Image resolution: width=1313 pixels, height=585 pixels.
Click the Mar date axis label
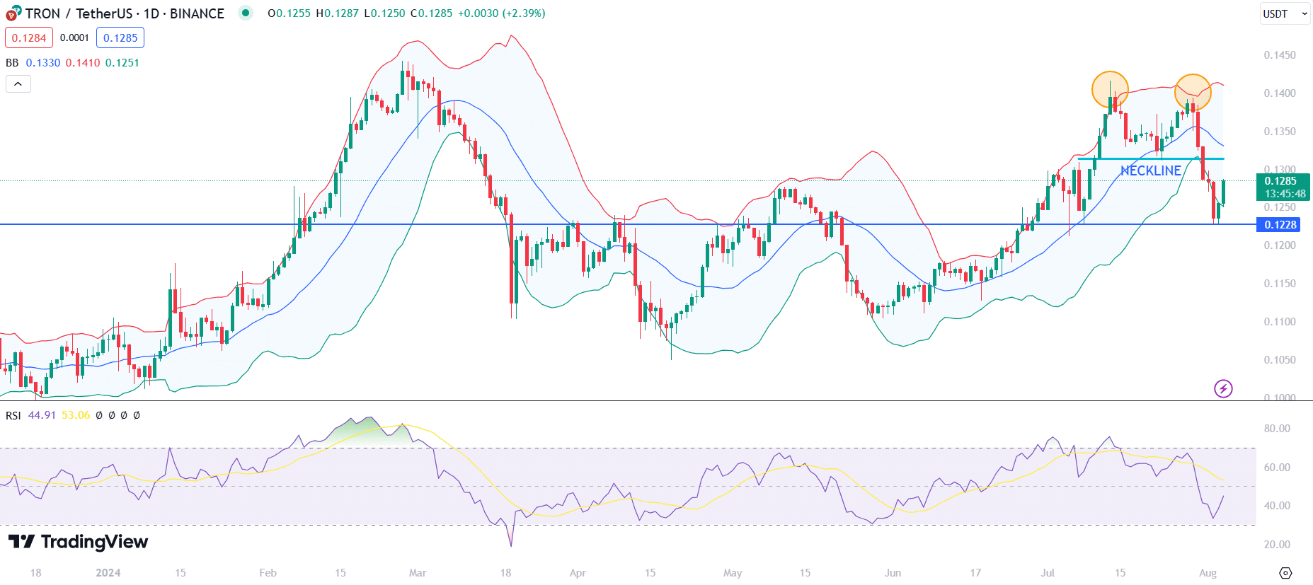(x=418, y=573)
